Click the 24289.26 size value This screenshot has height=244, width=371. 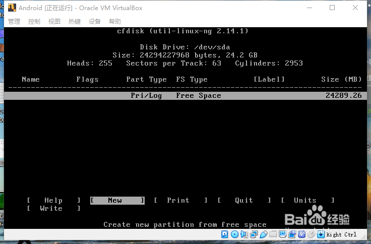344,96
